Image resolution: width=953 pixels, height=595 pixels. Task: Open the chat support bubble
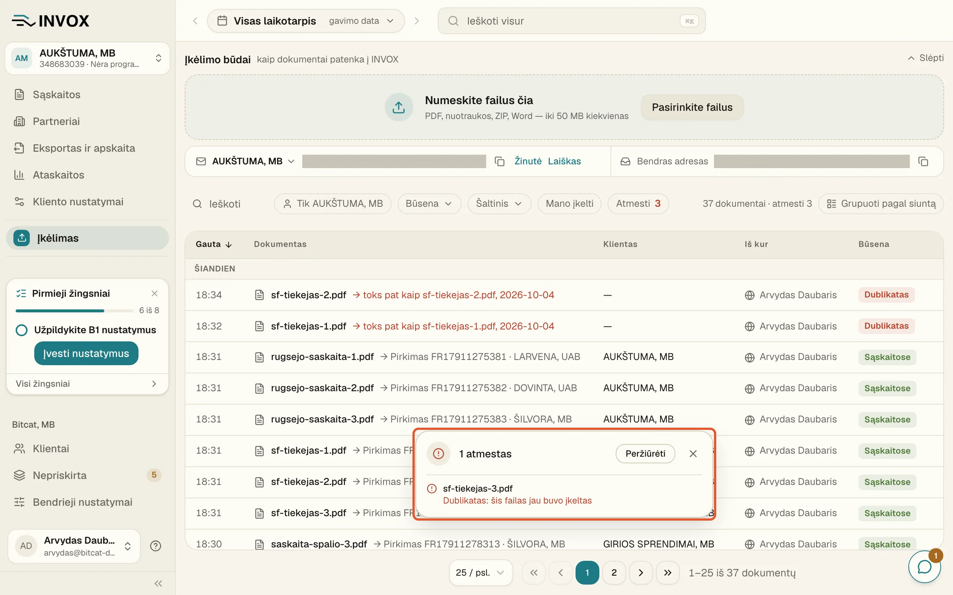924,567
